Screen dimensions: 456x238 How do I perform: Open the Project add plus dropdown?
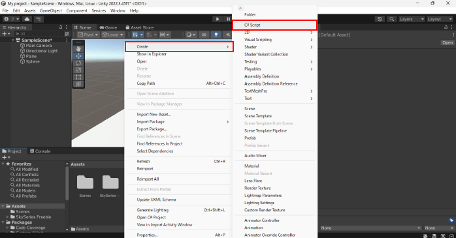tap(6, 157)
